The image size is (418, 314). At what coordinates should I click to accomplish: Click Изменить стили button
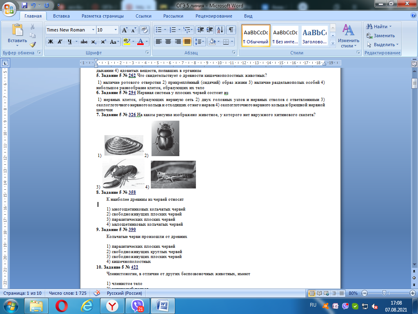pos(349,36)
